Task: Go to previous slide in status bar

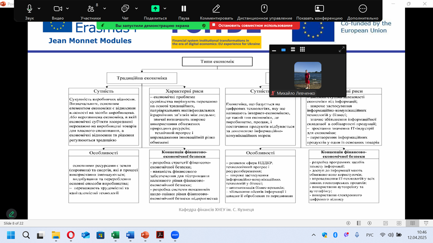Action: [348, 223]
